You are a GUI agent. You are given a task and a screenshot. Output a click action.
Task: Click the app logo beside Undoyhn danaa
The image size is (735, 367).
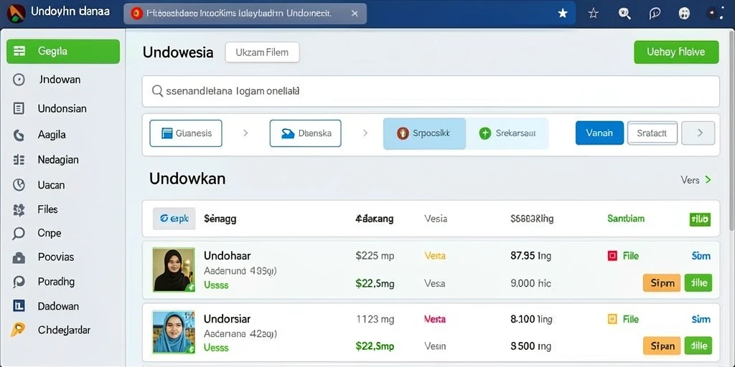coord(16,13)
